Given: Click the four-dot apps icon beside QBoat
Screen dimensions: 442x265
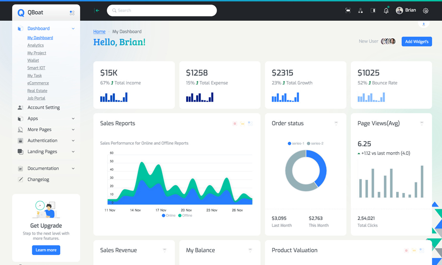Looking at the screenshot, I should (x=72, y=13).
